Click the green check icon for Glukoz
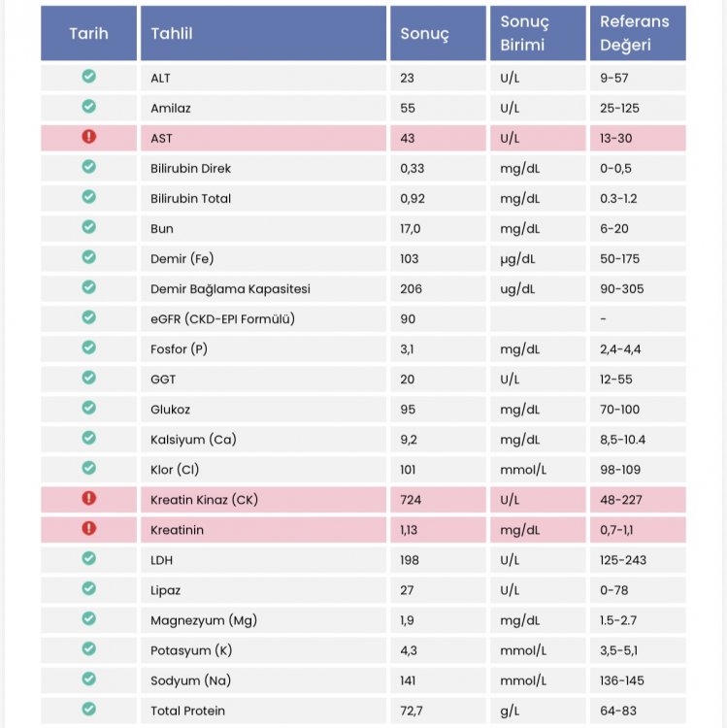This screenshot has width=727, height=728. click(88, 408)
